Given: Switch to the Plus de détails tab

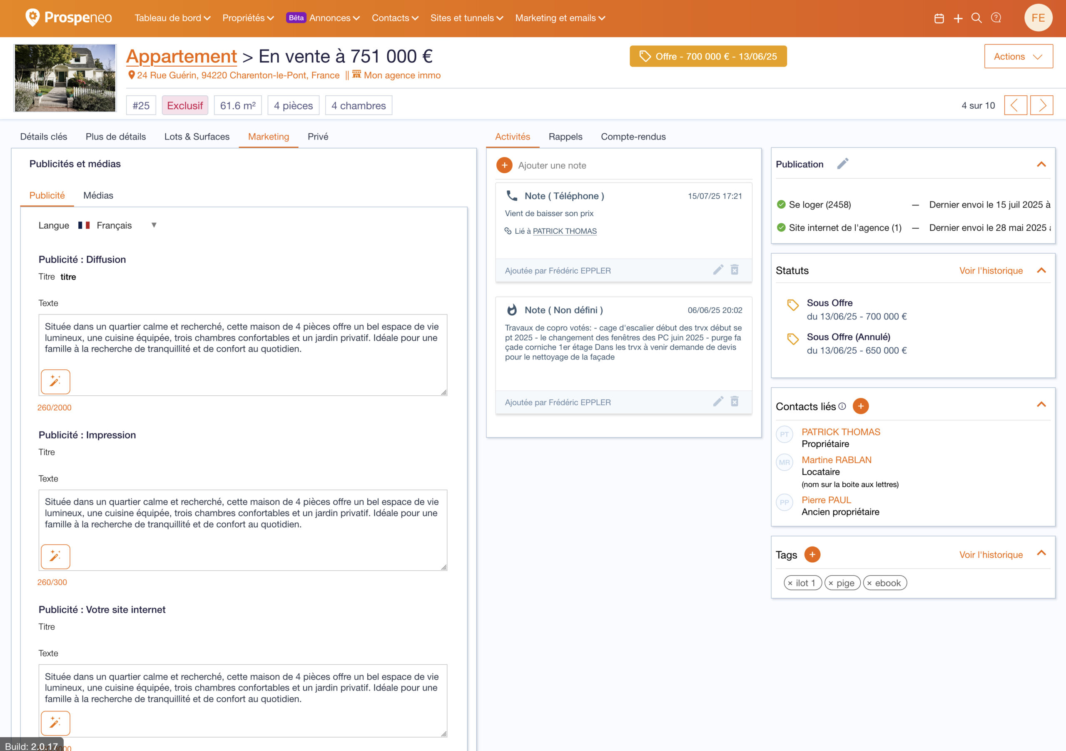Looking at the screenshot, I should coord(116,137).
